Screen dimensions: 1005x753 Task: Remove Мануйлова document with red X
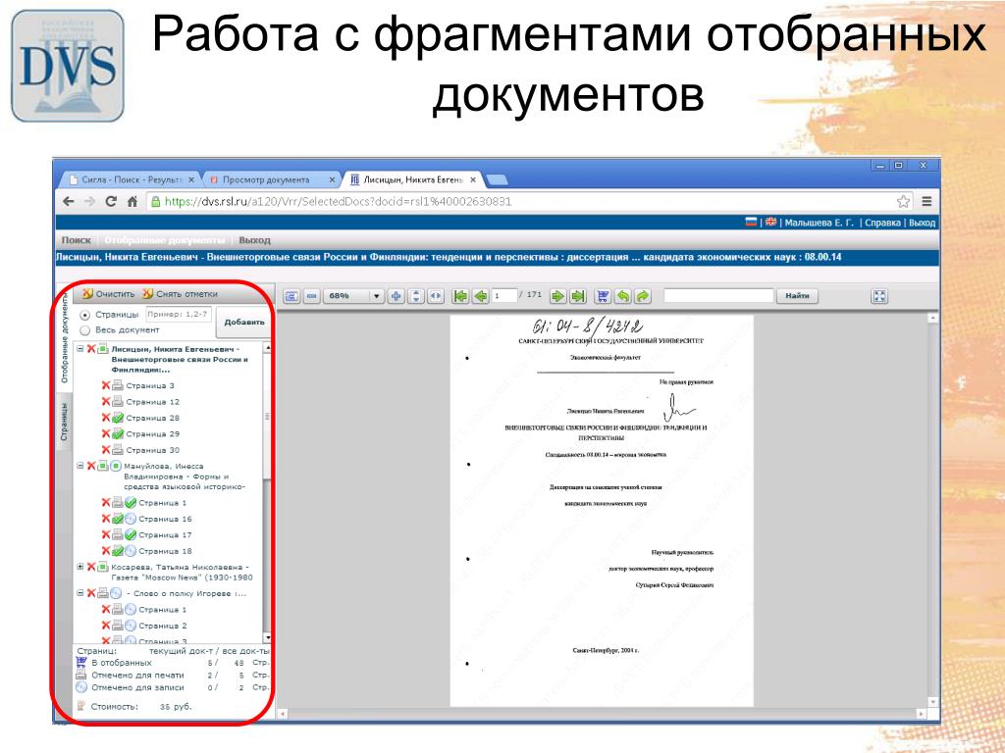tap(91, 466)
